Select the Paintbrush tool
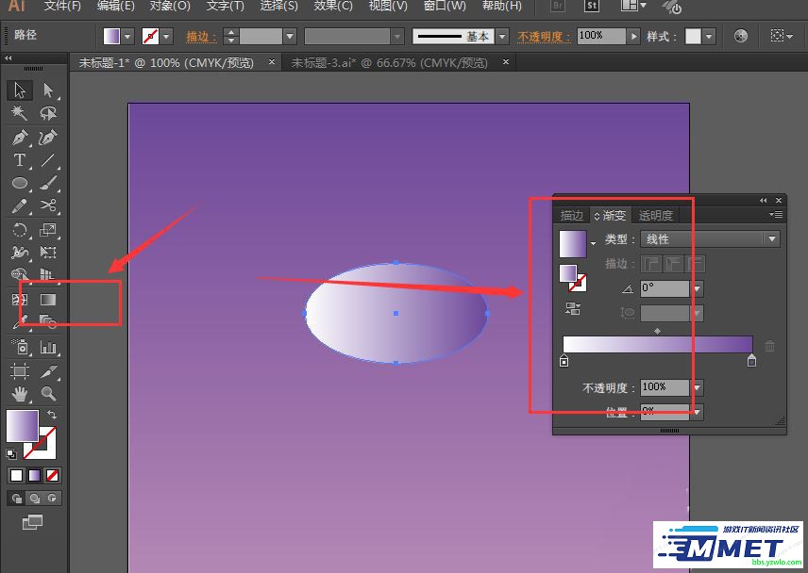Screen dimensions: 808x573 48,183
